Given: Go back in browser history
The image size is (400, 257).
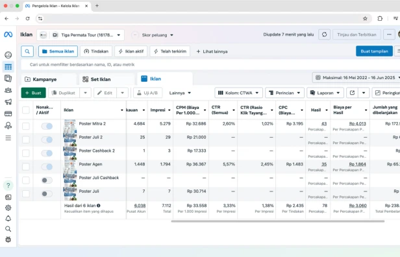Looking at the screenshot, I should pyautogui.click(x=6, y=18).
